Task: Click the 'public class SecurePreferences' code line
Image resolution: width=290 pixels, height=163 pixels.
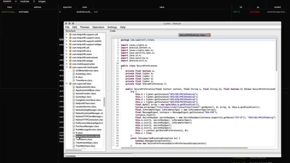Action: (139, 66)
